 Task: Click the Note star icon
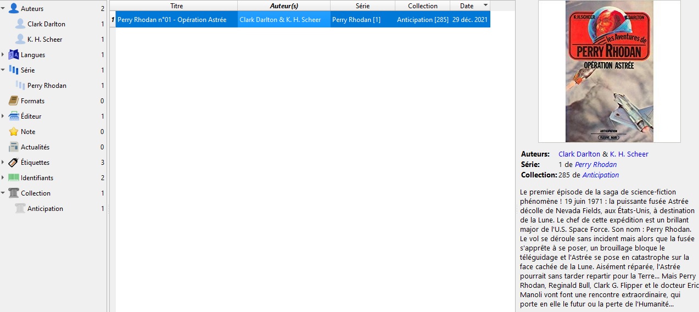coord(14,131)
